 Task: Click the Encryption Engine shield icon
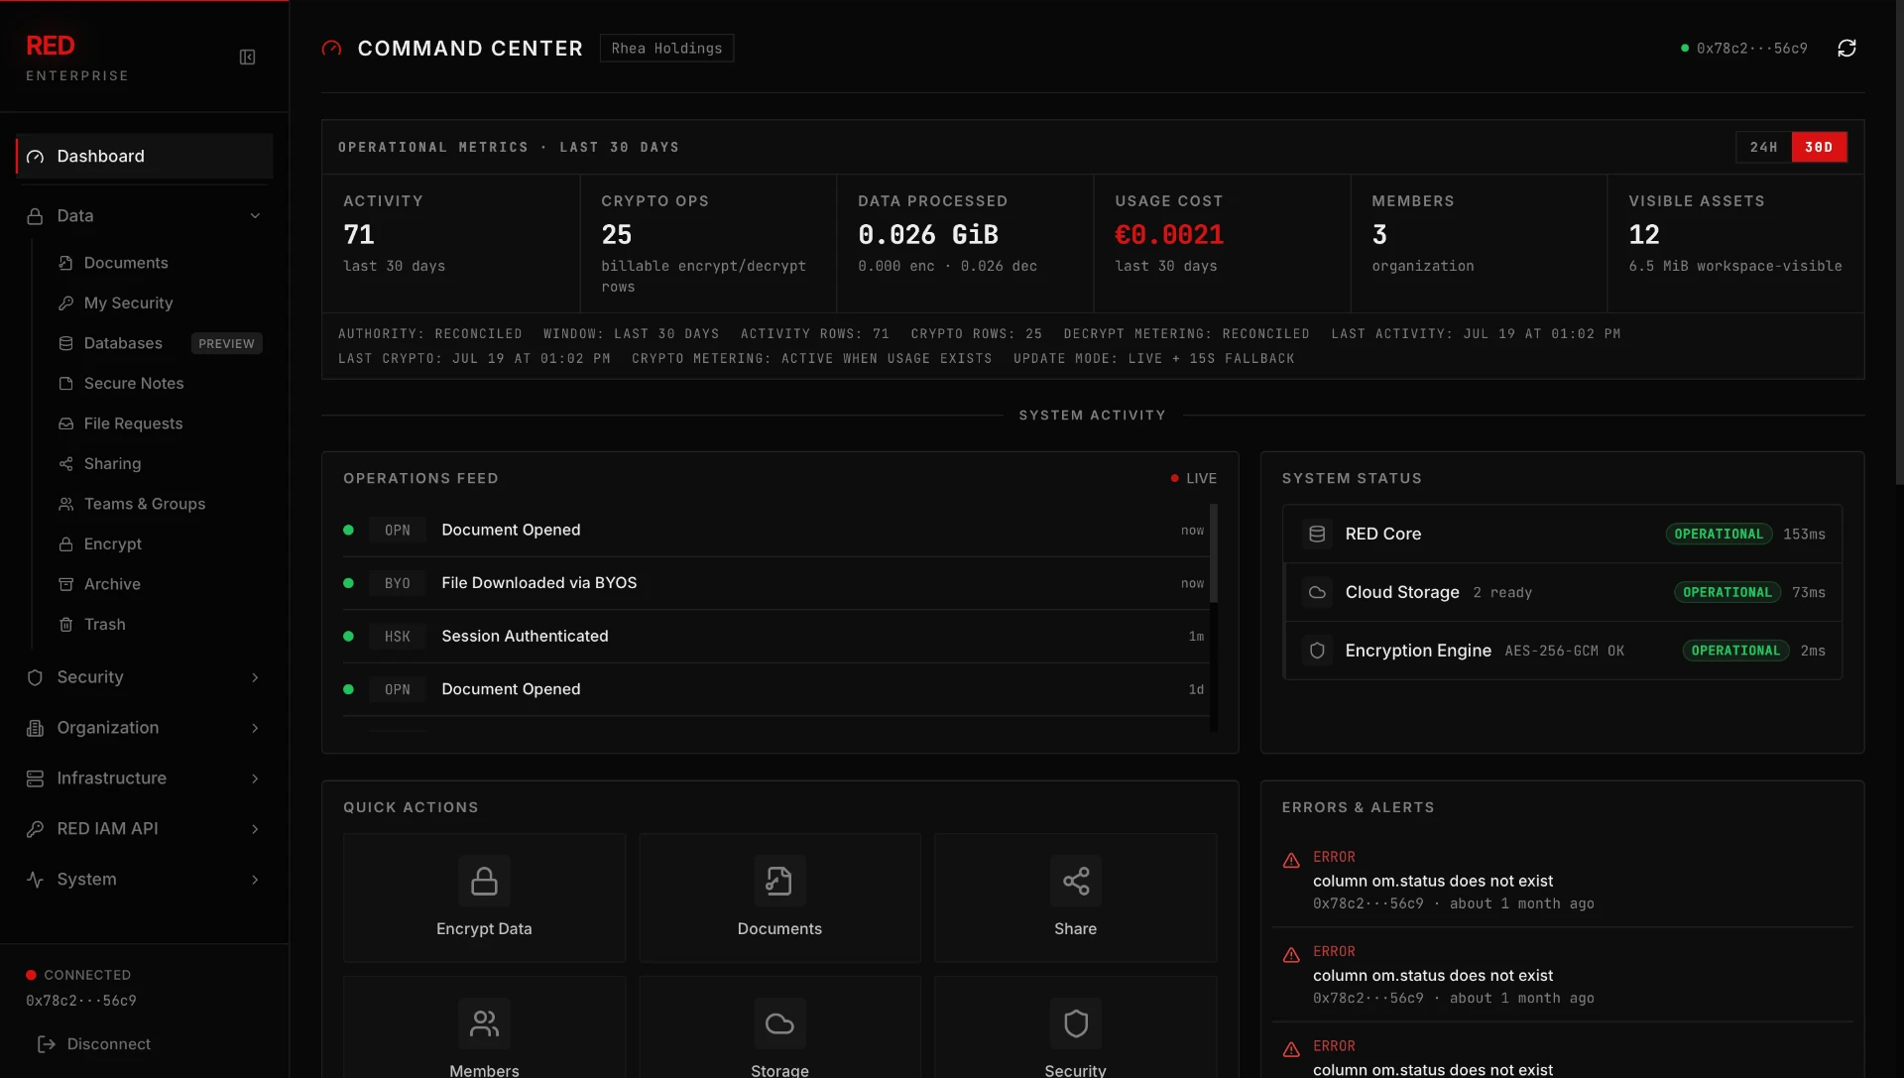1317,651
